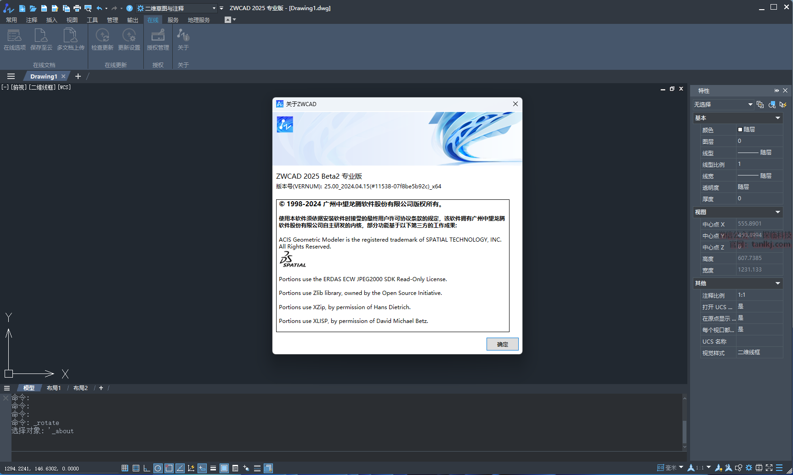The image size is (793, 475).
Task: Undo the last action
Action: pos(99,8)
